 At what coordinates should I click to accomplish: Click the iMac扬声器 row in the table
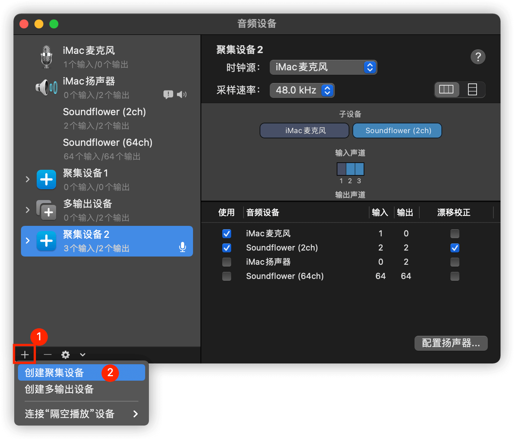pos(351,262)
